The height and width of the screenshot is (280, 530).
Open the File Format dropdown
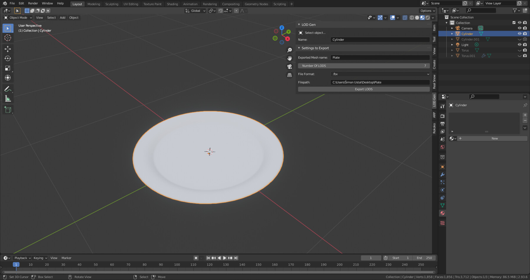(380, 74)
